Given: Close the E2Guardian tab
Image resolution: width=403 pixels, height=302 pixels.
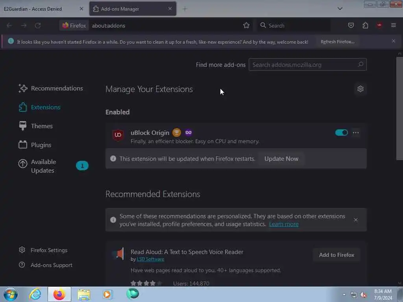Looking at the screenshot, I should [x=81, y=9].
